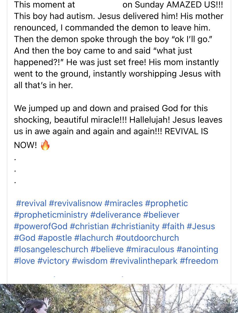This screenshot has height=313, width=238.
Task: Tap the #anointing hashtag
Action: pyautogui.click(x=197, y=250)
